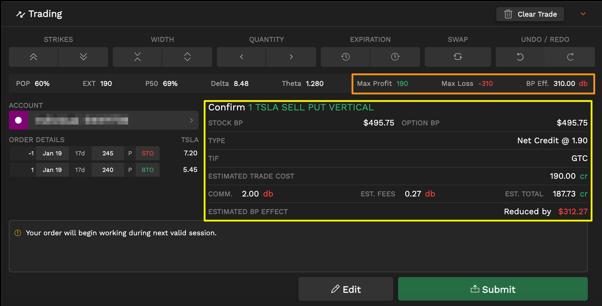Toggle the STO leg to a different action
602x306 pixels.
click(x=147, y=153)
